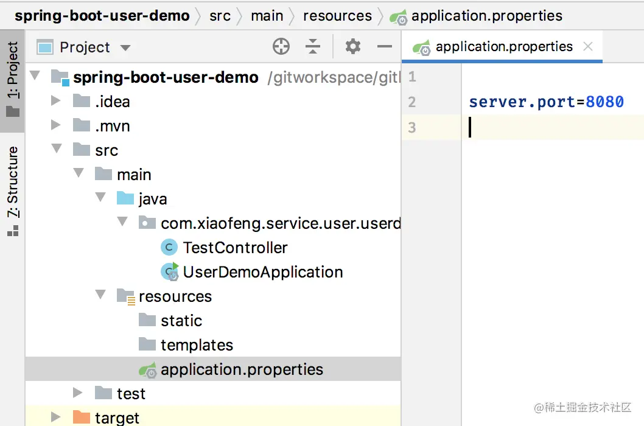Viewport: 644px width, 426px height.
Task: Click the Spring leaf icon beside application.properties in tree
Action: click(x=147, y=369)
